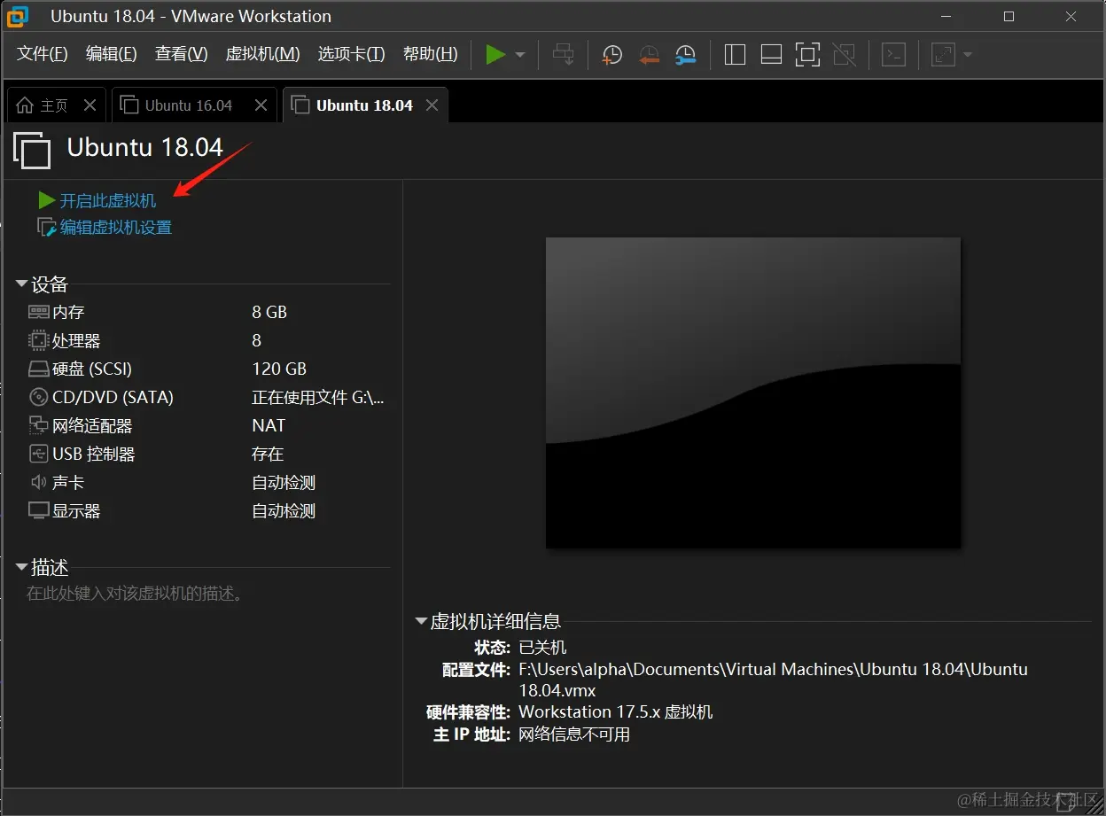Viewport: 1106px width, 816px height.
Task: Click the edit settings icon beside 编辑虚拟机设置
Action: pyautogui.click(x=47, y=228)
